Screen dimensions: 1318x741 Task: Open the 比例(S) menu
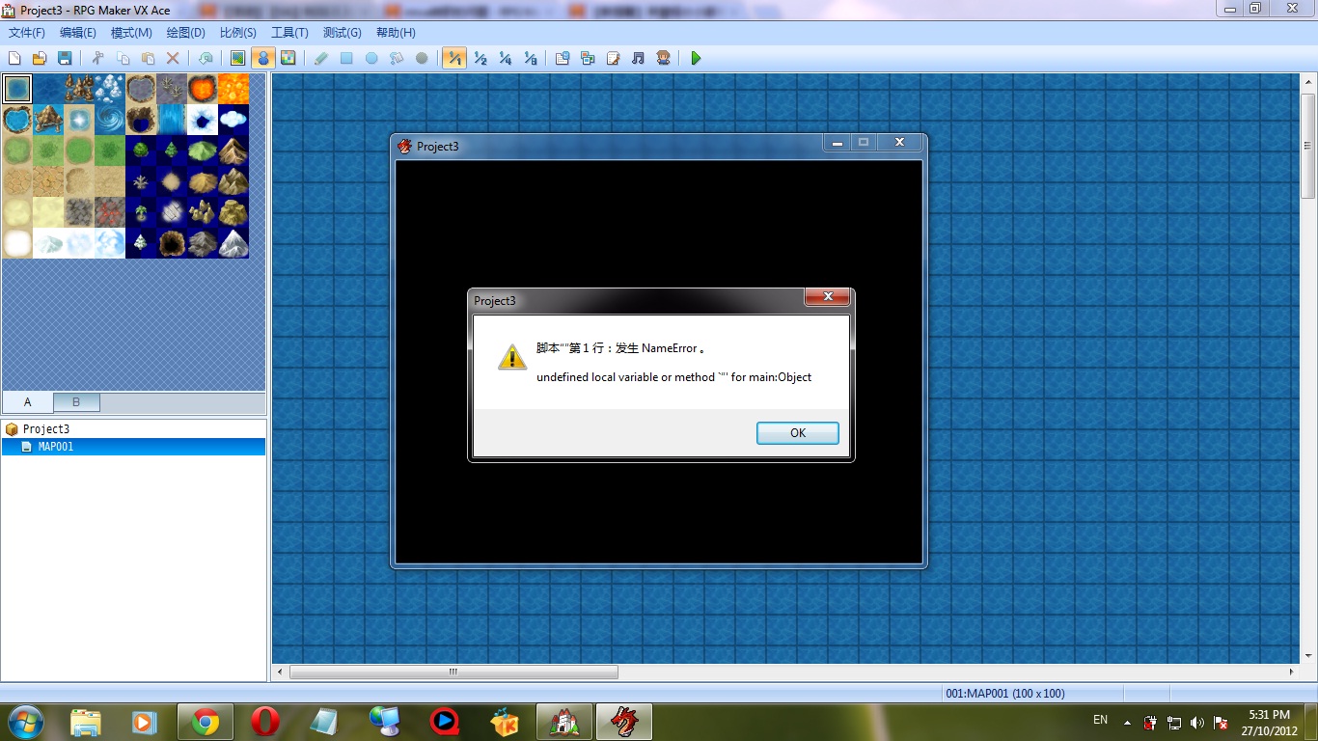point(238,33)
